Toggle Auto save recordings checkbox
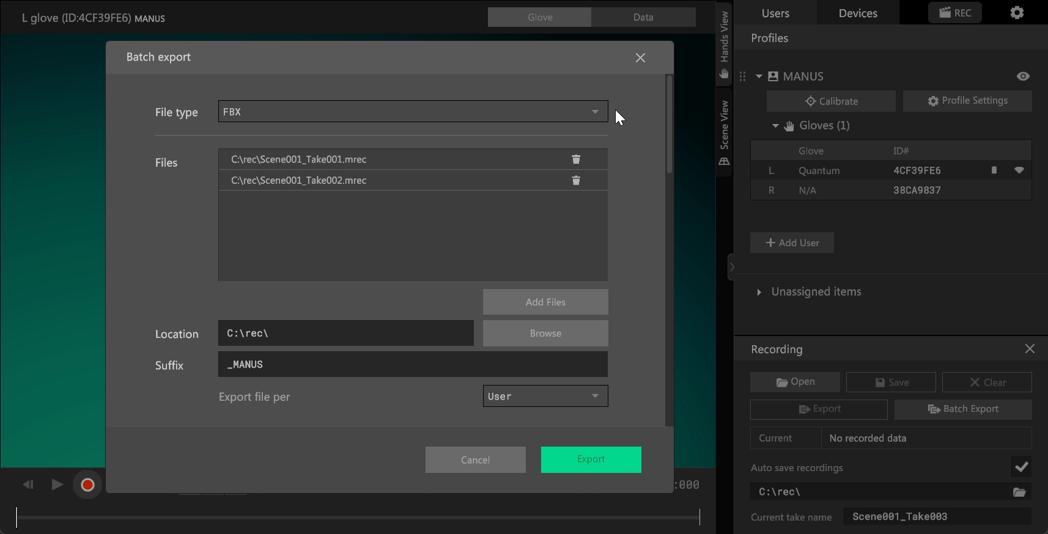This screenshot has width=1048, height=534. pyautogui.click(x=1021, y=467)
